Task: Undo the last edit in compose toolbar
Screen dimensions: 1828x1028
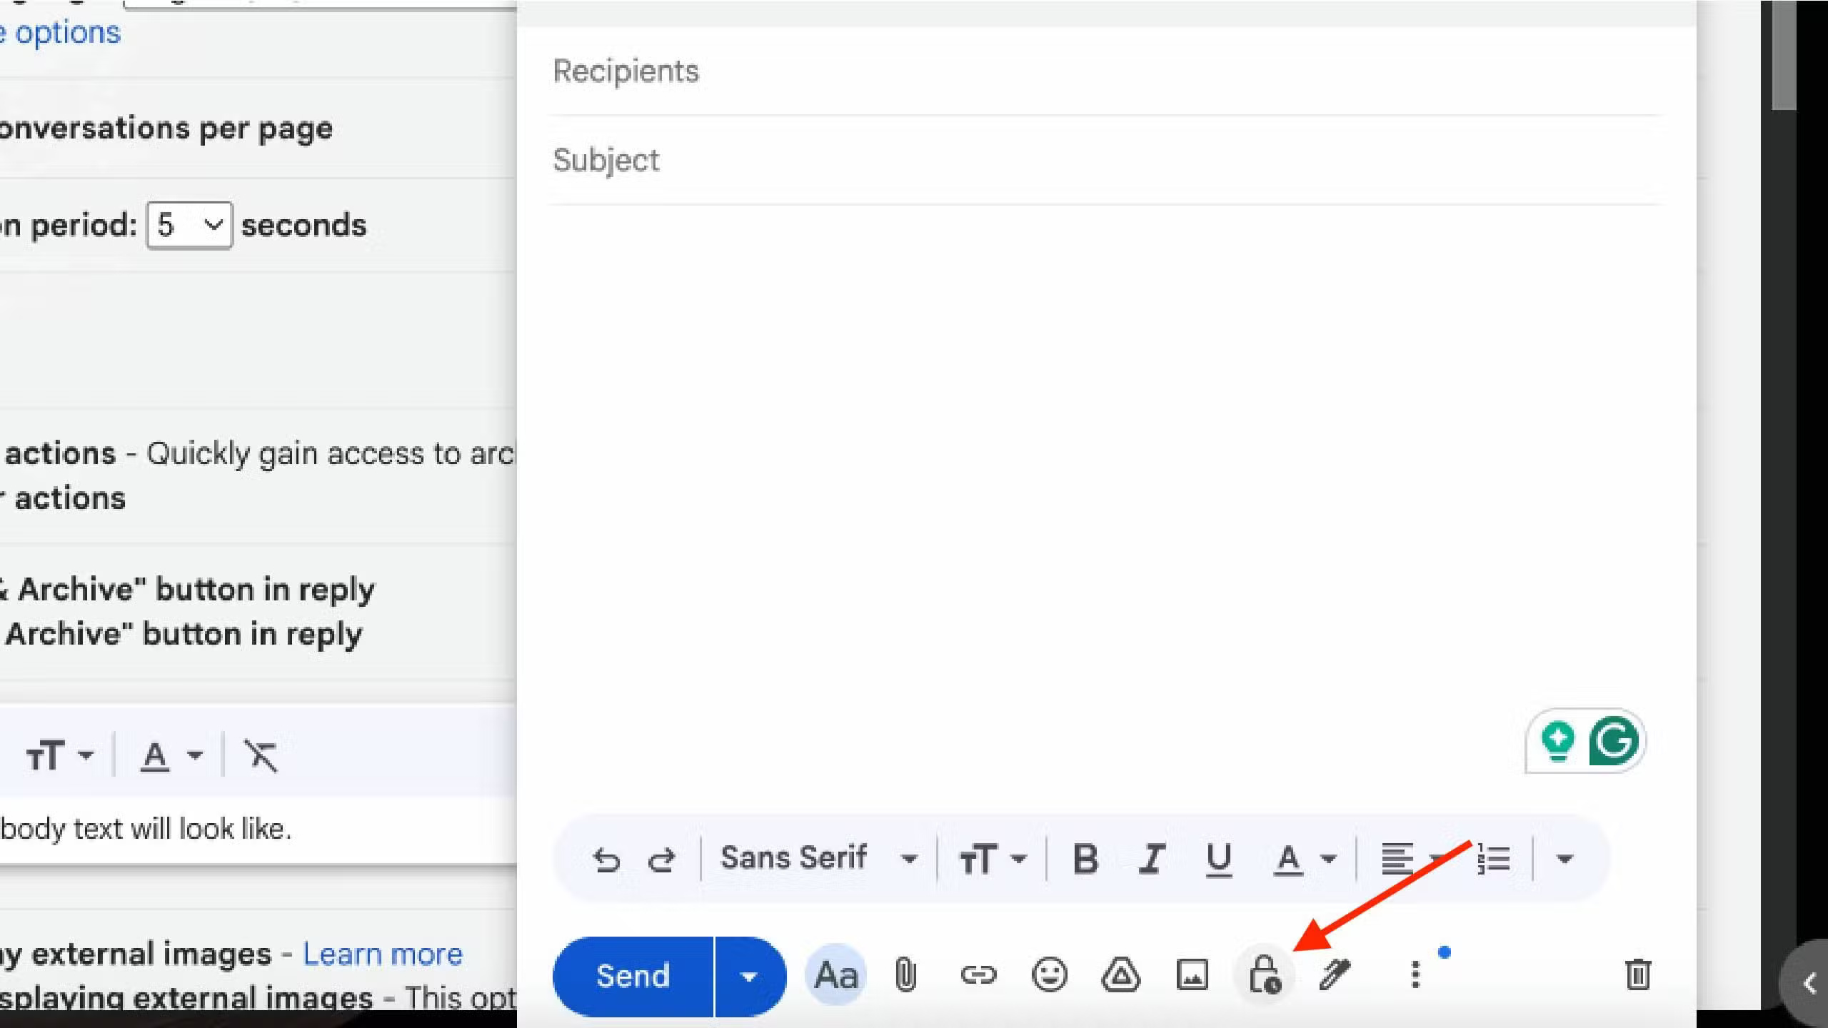Action: (x=606, y=860)
